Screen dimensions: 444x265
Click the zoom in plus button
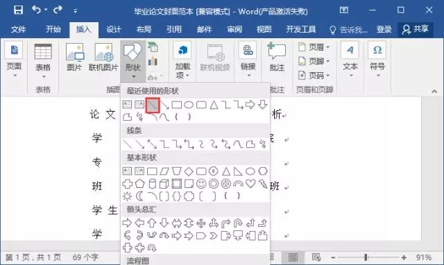404,257
